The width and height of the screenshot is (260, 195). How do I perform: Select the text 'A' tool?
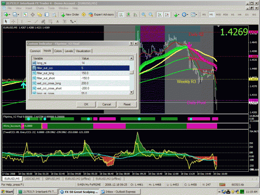(x=57, y=22)
